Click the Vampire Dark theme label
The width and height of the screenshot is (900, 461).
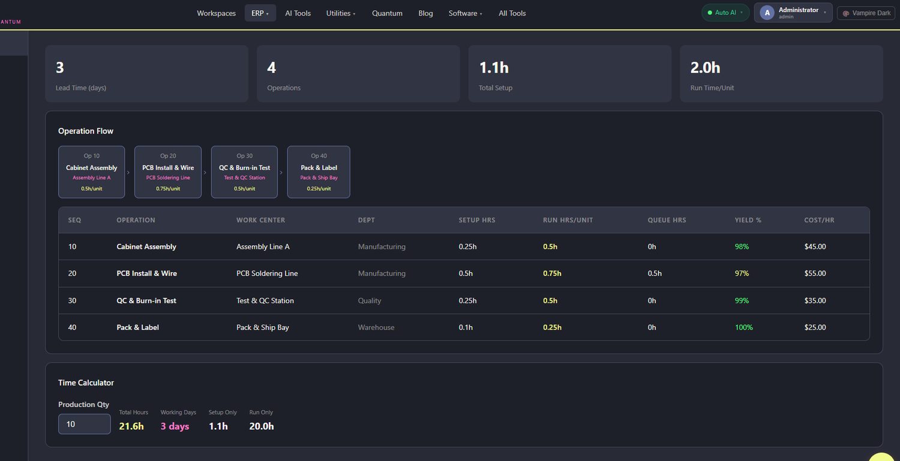coord(871,13)
